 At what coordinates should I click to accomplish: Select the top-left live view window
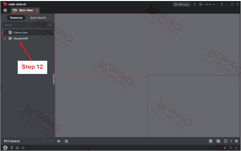pos(101,44)
